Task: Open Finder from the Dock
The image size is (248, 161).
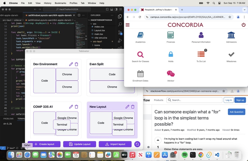Action: pos(11,155)
